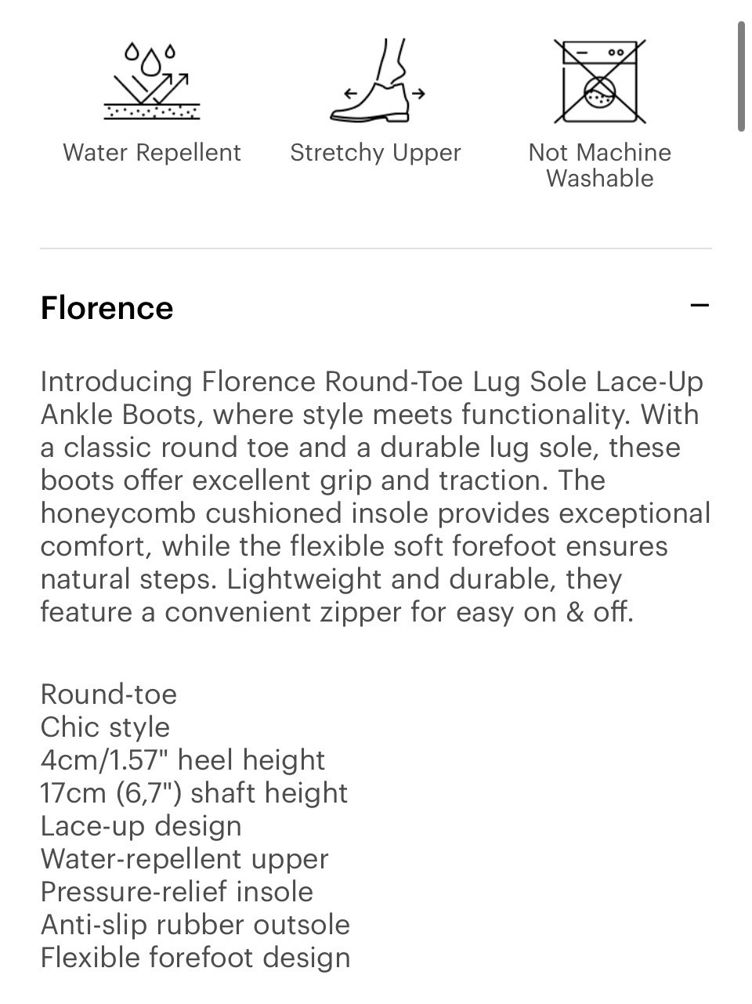Click the Stretchy Upper label

[376, 152]
